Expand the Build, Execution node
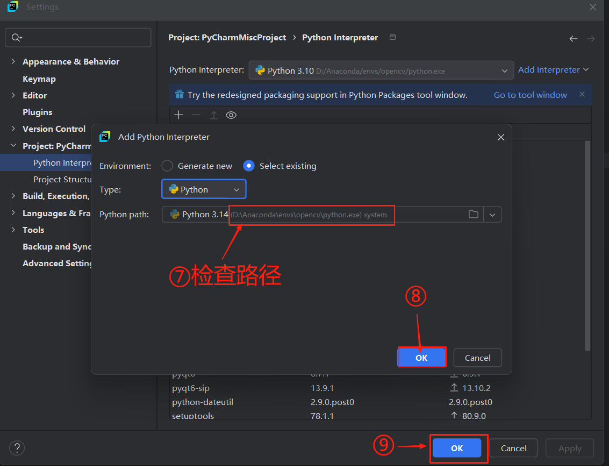The width and height of the screenshot is (609, 469). 13,196
